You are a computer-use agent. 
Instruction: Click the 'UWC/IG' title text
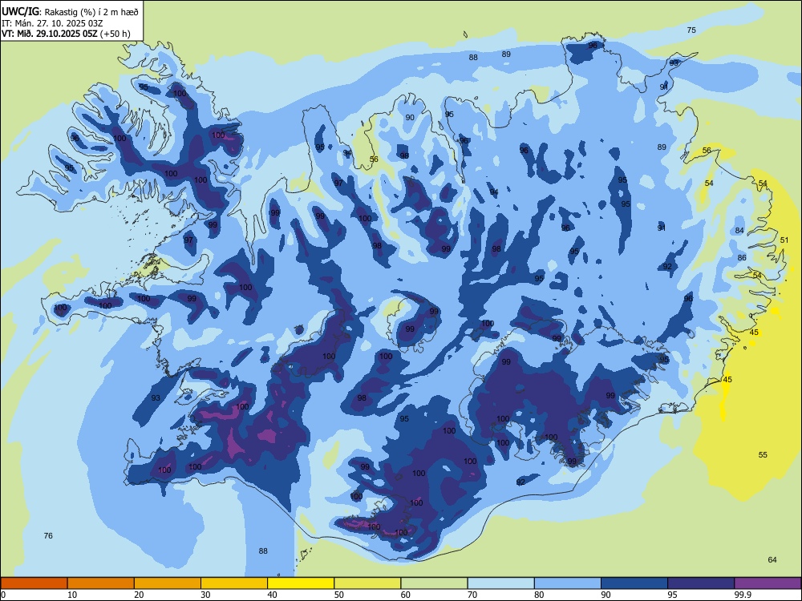point(20,11)
